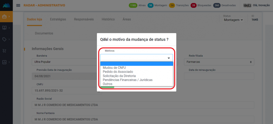Screen dimensions: 273x124
Task: Select the price tag sidebar icon
Action: pyautogui.click(x=4, y=39)
